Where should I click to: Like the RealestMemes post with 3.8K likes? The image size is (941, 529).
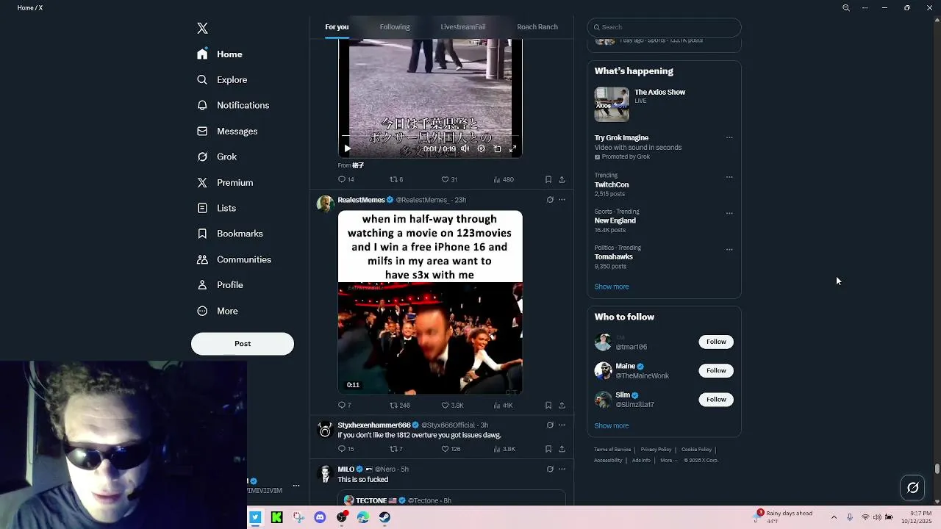[x=452, y=405]
